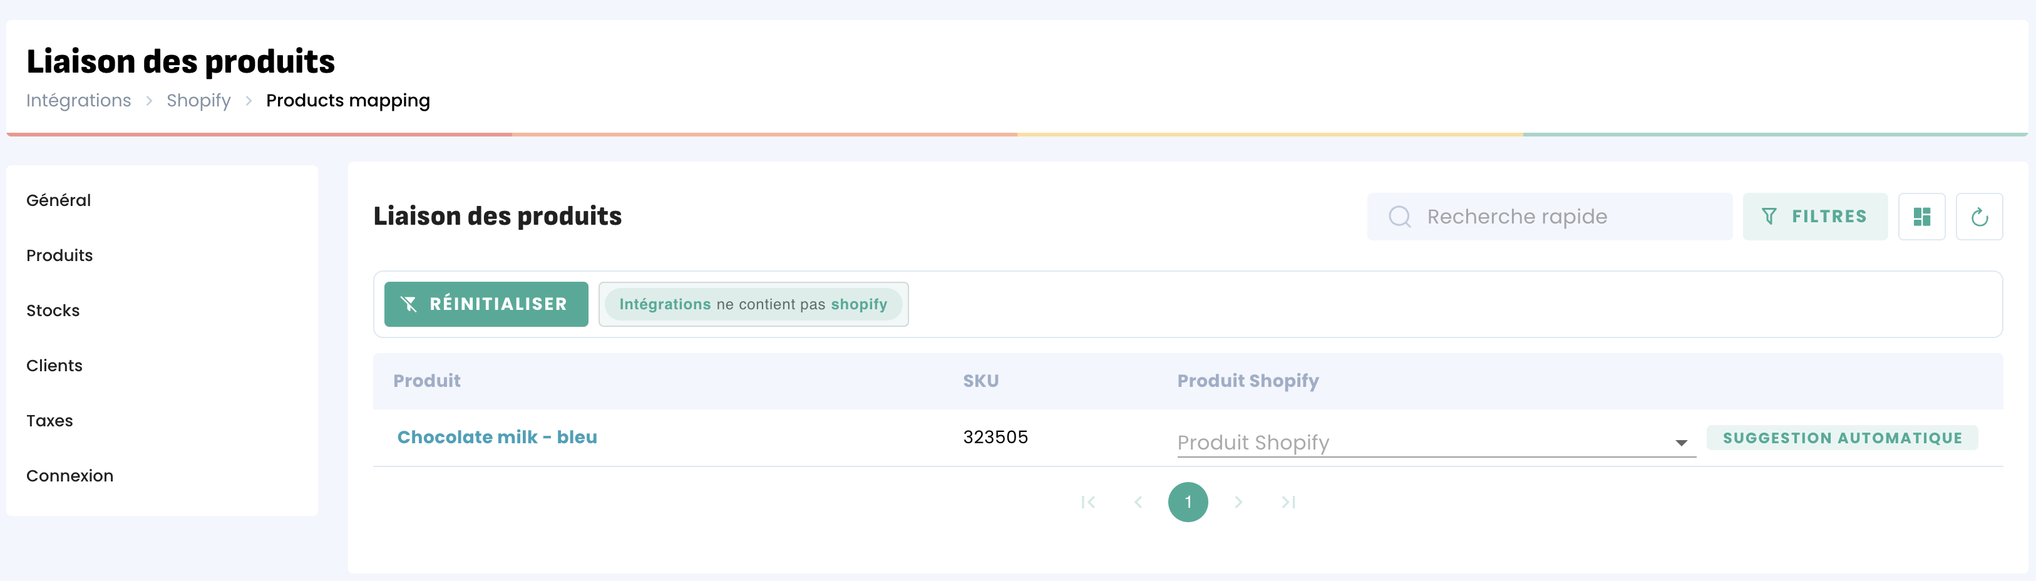Open the Général settings section
2036x581 pixels.
tap(58, 200)
